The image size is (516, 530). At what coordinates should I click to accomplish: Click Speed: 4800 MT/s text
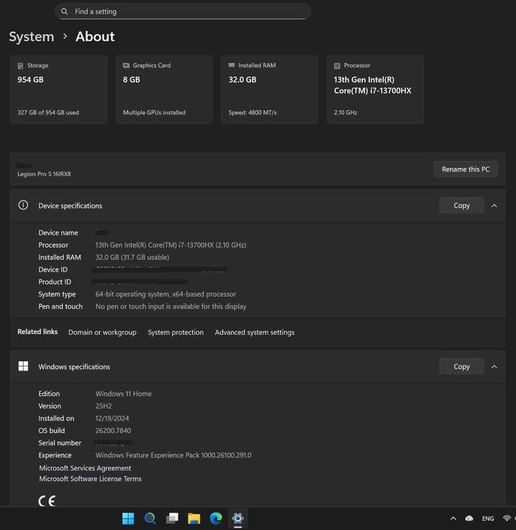(253, 113)
